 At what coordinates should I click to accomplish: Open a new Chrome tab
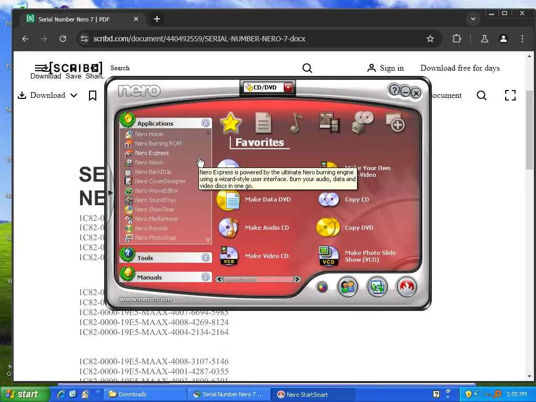tap(157, 19)
